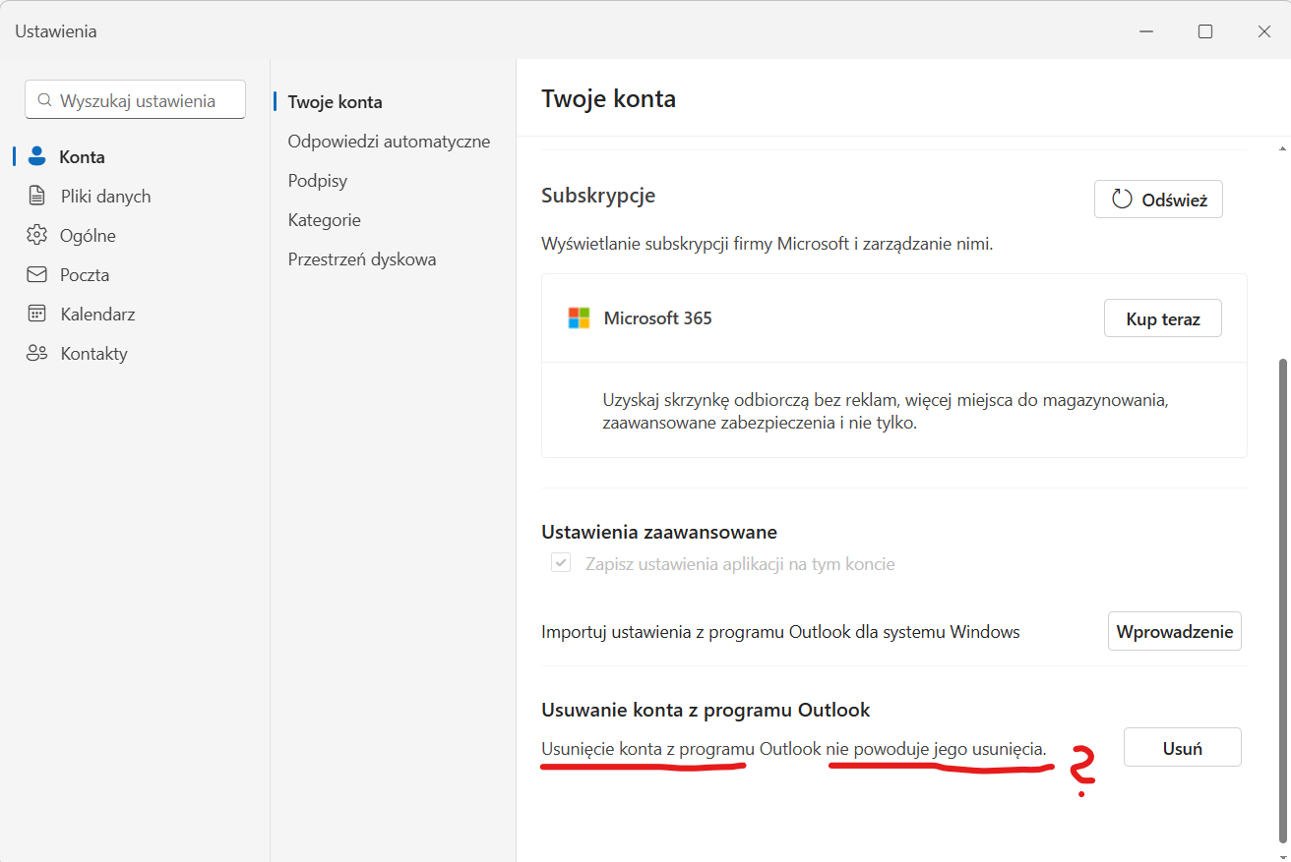Focus the Wyszukaj ustawienia search field
1291x862 pixels.
click(135, 99)
